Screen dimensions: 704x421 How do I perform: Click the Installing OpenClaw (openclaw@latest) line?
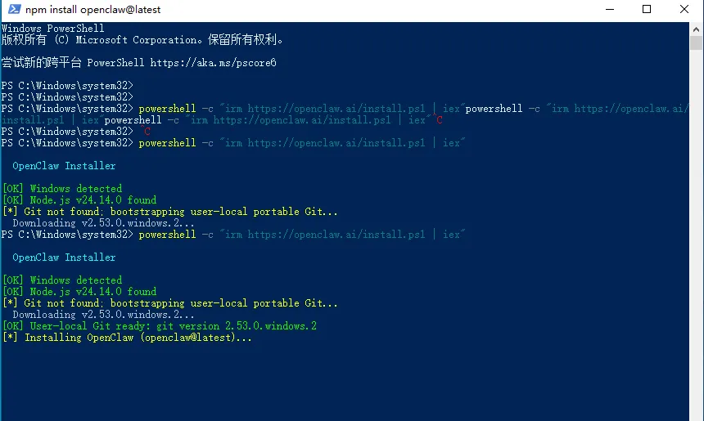point(127,338)
